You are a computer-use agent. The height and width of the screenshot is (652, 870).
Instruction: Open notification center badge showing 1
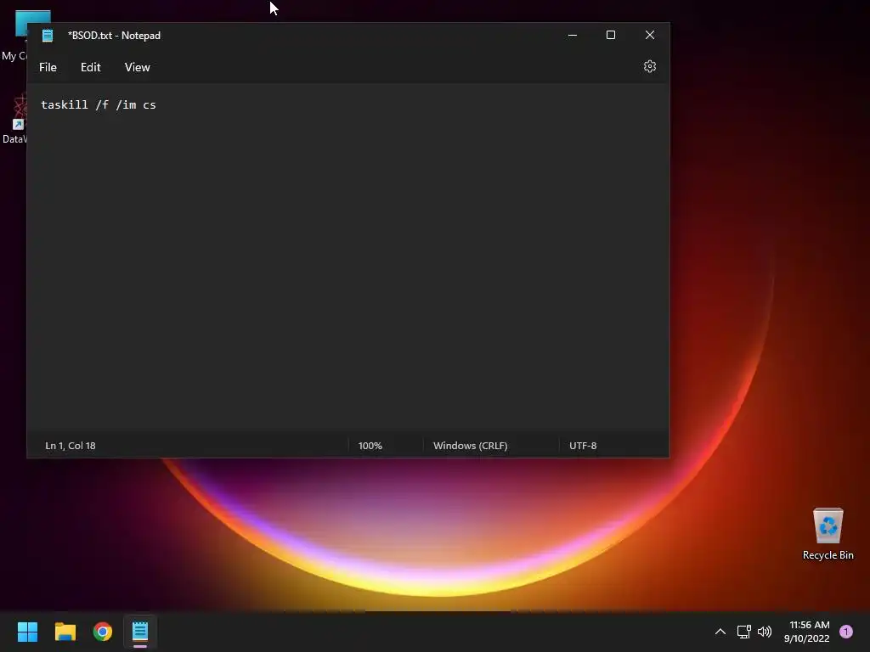[846, 632]
